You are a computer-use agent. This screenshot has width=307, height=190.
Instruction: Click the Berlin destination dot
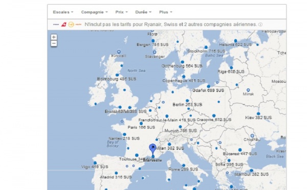pos(187,101)
